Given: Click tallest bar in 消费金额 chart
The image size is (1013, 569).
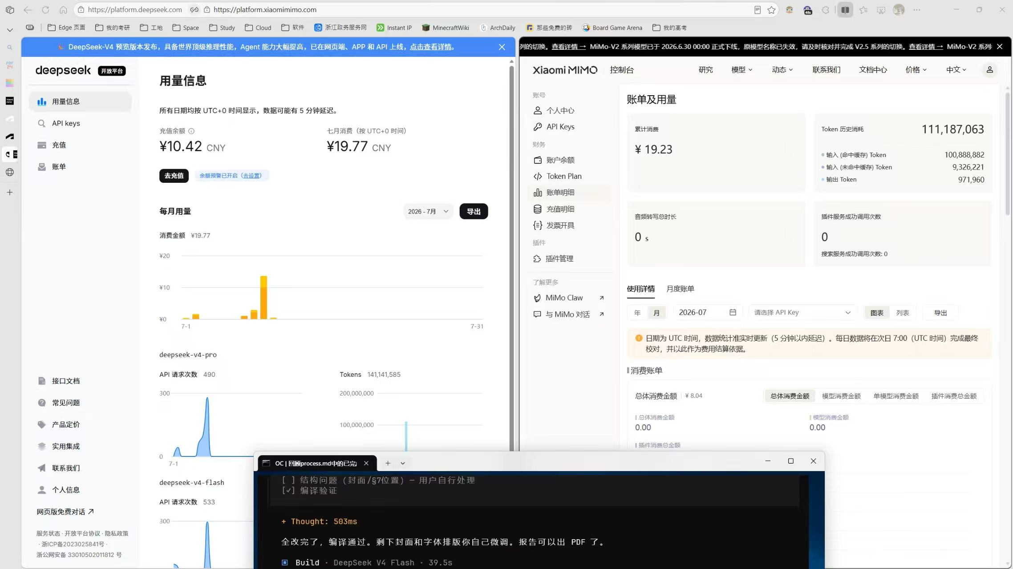Looking at the screenshot, I should click(263, 297).
